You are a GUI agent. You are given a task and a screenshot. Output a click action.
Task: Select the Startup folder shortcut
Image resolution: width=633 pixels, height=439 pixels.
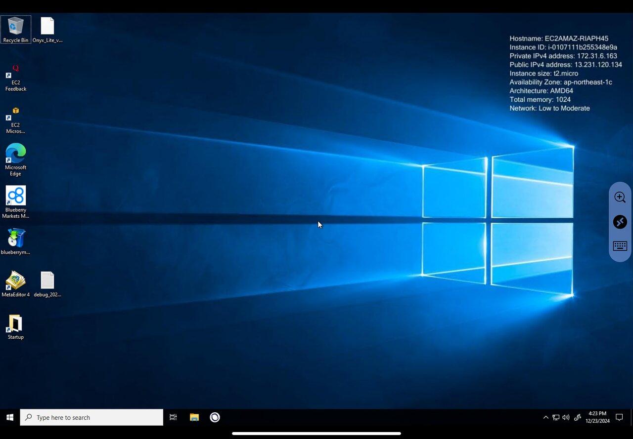[16, 327]
